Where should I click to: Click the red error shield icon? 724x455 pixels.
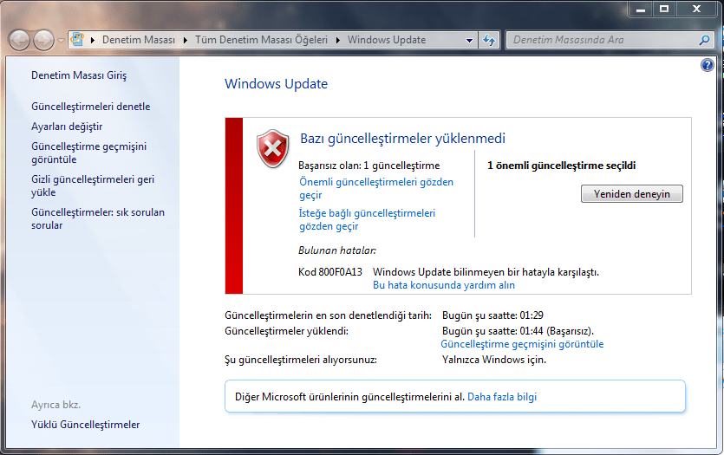(x=273, y=148)
